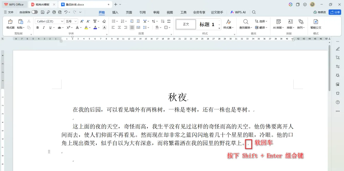Click the Export to PDF icon in quick access bar
The image size is (344, 171).
click(x=48, y=12)
